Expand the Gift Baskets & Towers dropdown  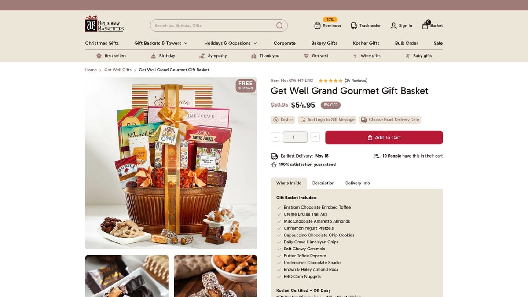click(x=161, y=43)
